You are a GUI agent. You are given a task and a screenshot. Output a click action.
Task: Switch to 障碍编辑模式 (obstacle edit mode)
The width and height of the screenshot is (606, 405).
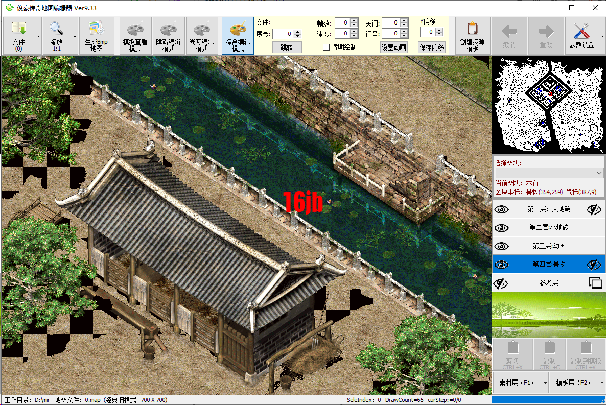pyautogui.click(x=169, y=35)
